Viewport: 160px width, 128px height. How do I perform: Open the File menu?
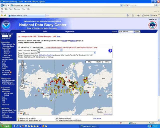click(x=2, y=9)
